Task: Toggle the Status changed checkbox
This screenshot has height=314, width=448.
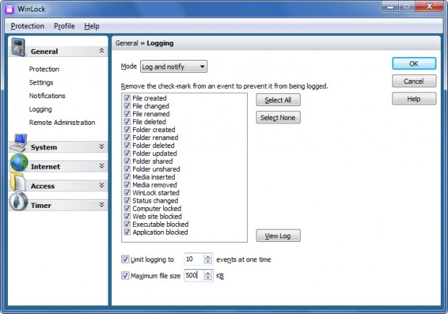Action: click(x=127, y=201)
